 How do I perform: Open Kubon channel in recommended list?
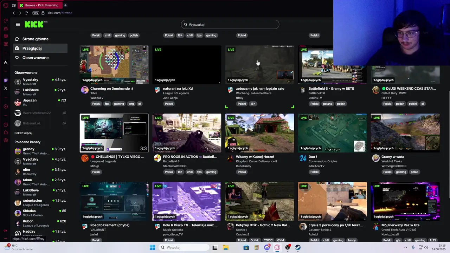coord(40,223)
